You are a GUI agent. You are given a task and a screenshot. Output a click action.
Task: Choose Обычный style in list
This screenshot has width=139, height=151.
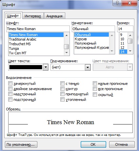[x=91, y=35]
